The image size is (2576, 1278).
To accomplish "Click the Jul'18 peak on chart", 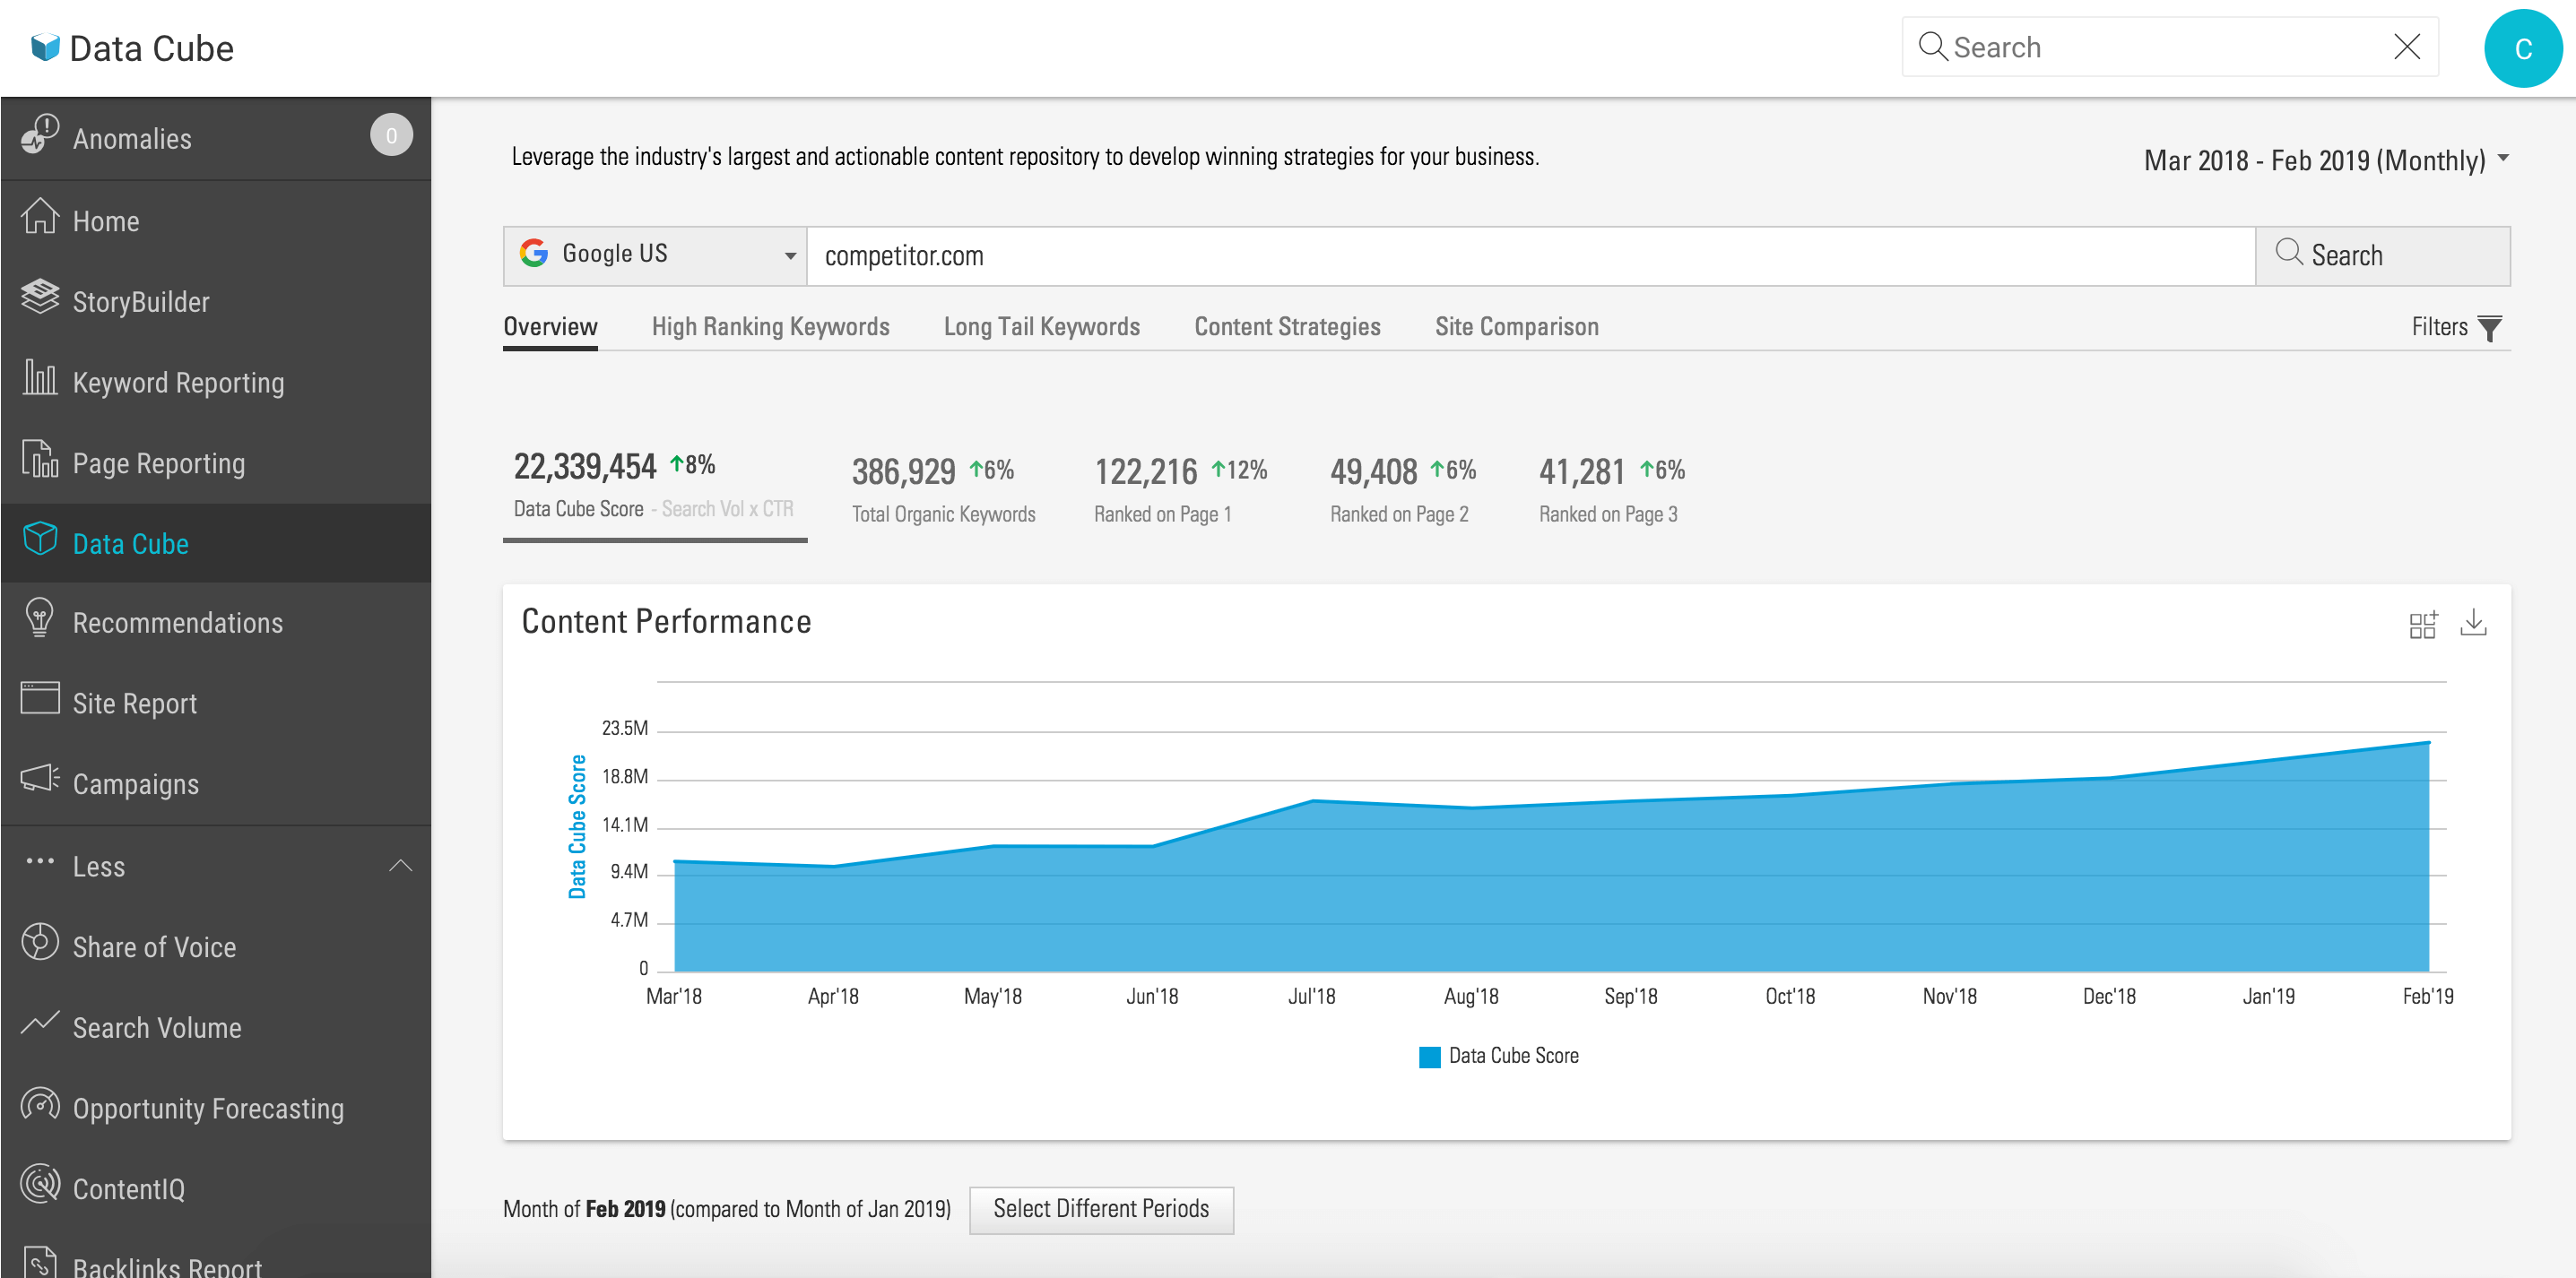I will point(1312,800).
